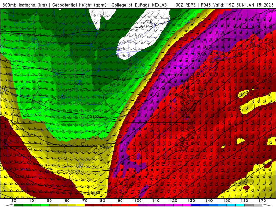276x207 pixels.
Task: Click the '500mb Isotachs (kts)' title text
Action: tap(25, 5)
